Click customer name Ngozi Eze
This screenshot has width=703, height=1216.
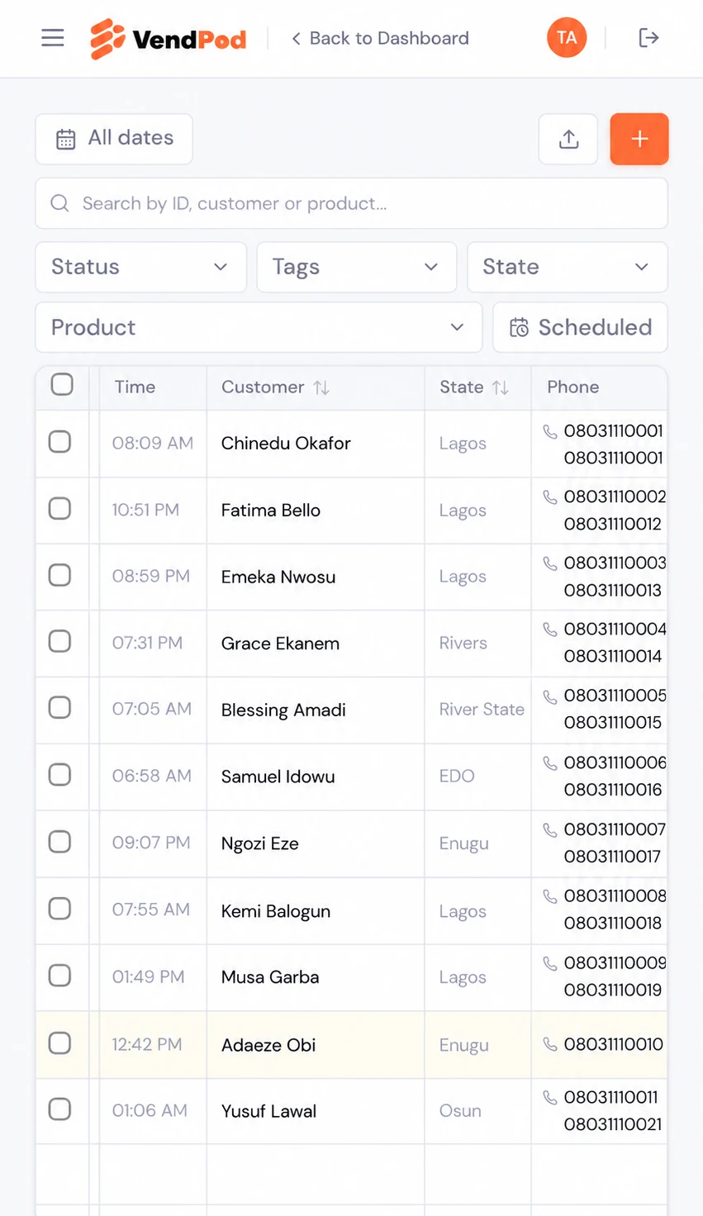(x=260, y=843)
